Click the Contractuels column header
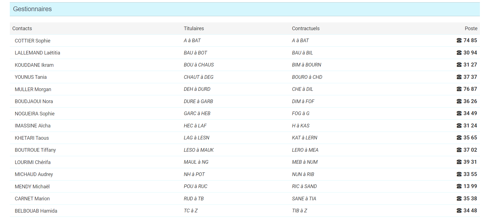The height and width of the screenshot is (221, 488). 306,28
